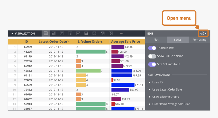Choose the scatterplot visualization icon

70,33
